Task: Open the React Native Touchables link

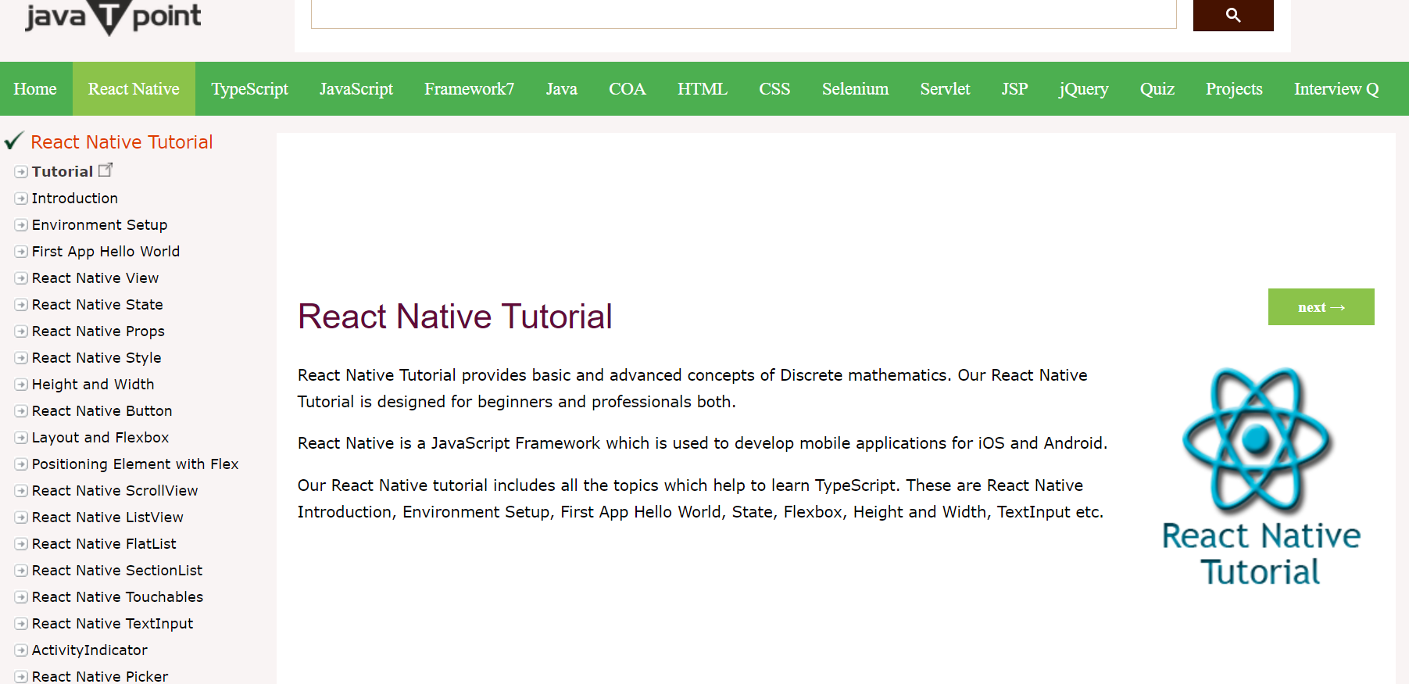Action: click(x=117, y=597)
